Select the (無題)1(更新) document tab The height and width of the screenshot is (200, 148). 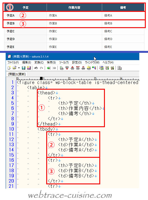[x=17, y=74]
